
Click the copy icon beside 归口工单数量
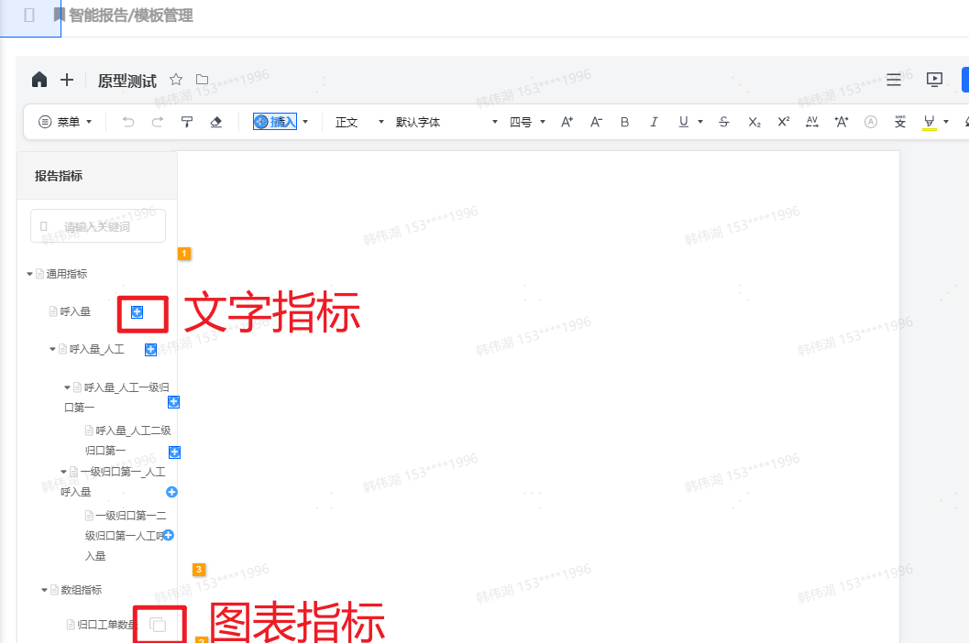[x=158, y=625]
